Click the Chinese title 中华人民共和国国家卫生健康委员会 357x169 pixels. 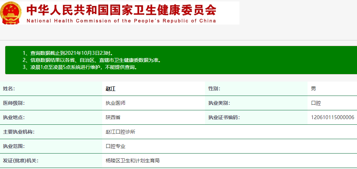[121, 10]
